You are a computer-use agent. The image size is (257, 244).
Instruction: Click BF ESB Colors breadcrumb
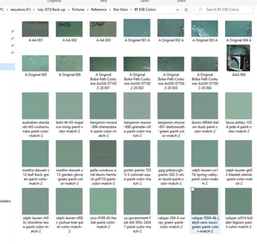click(145, 10)
